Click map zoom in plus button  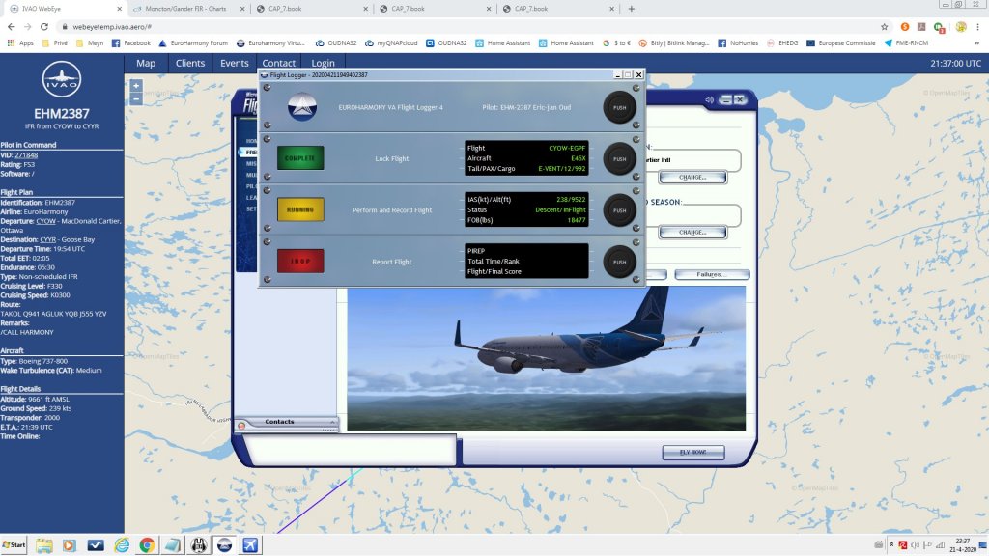[136, 85]
